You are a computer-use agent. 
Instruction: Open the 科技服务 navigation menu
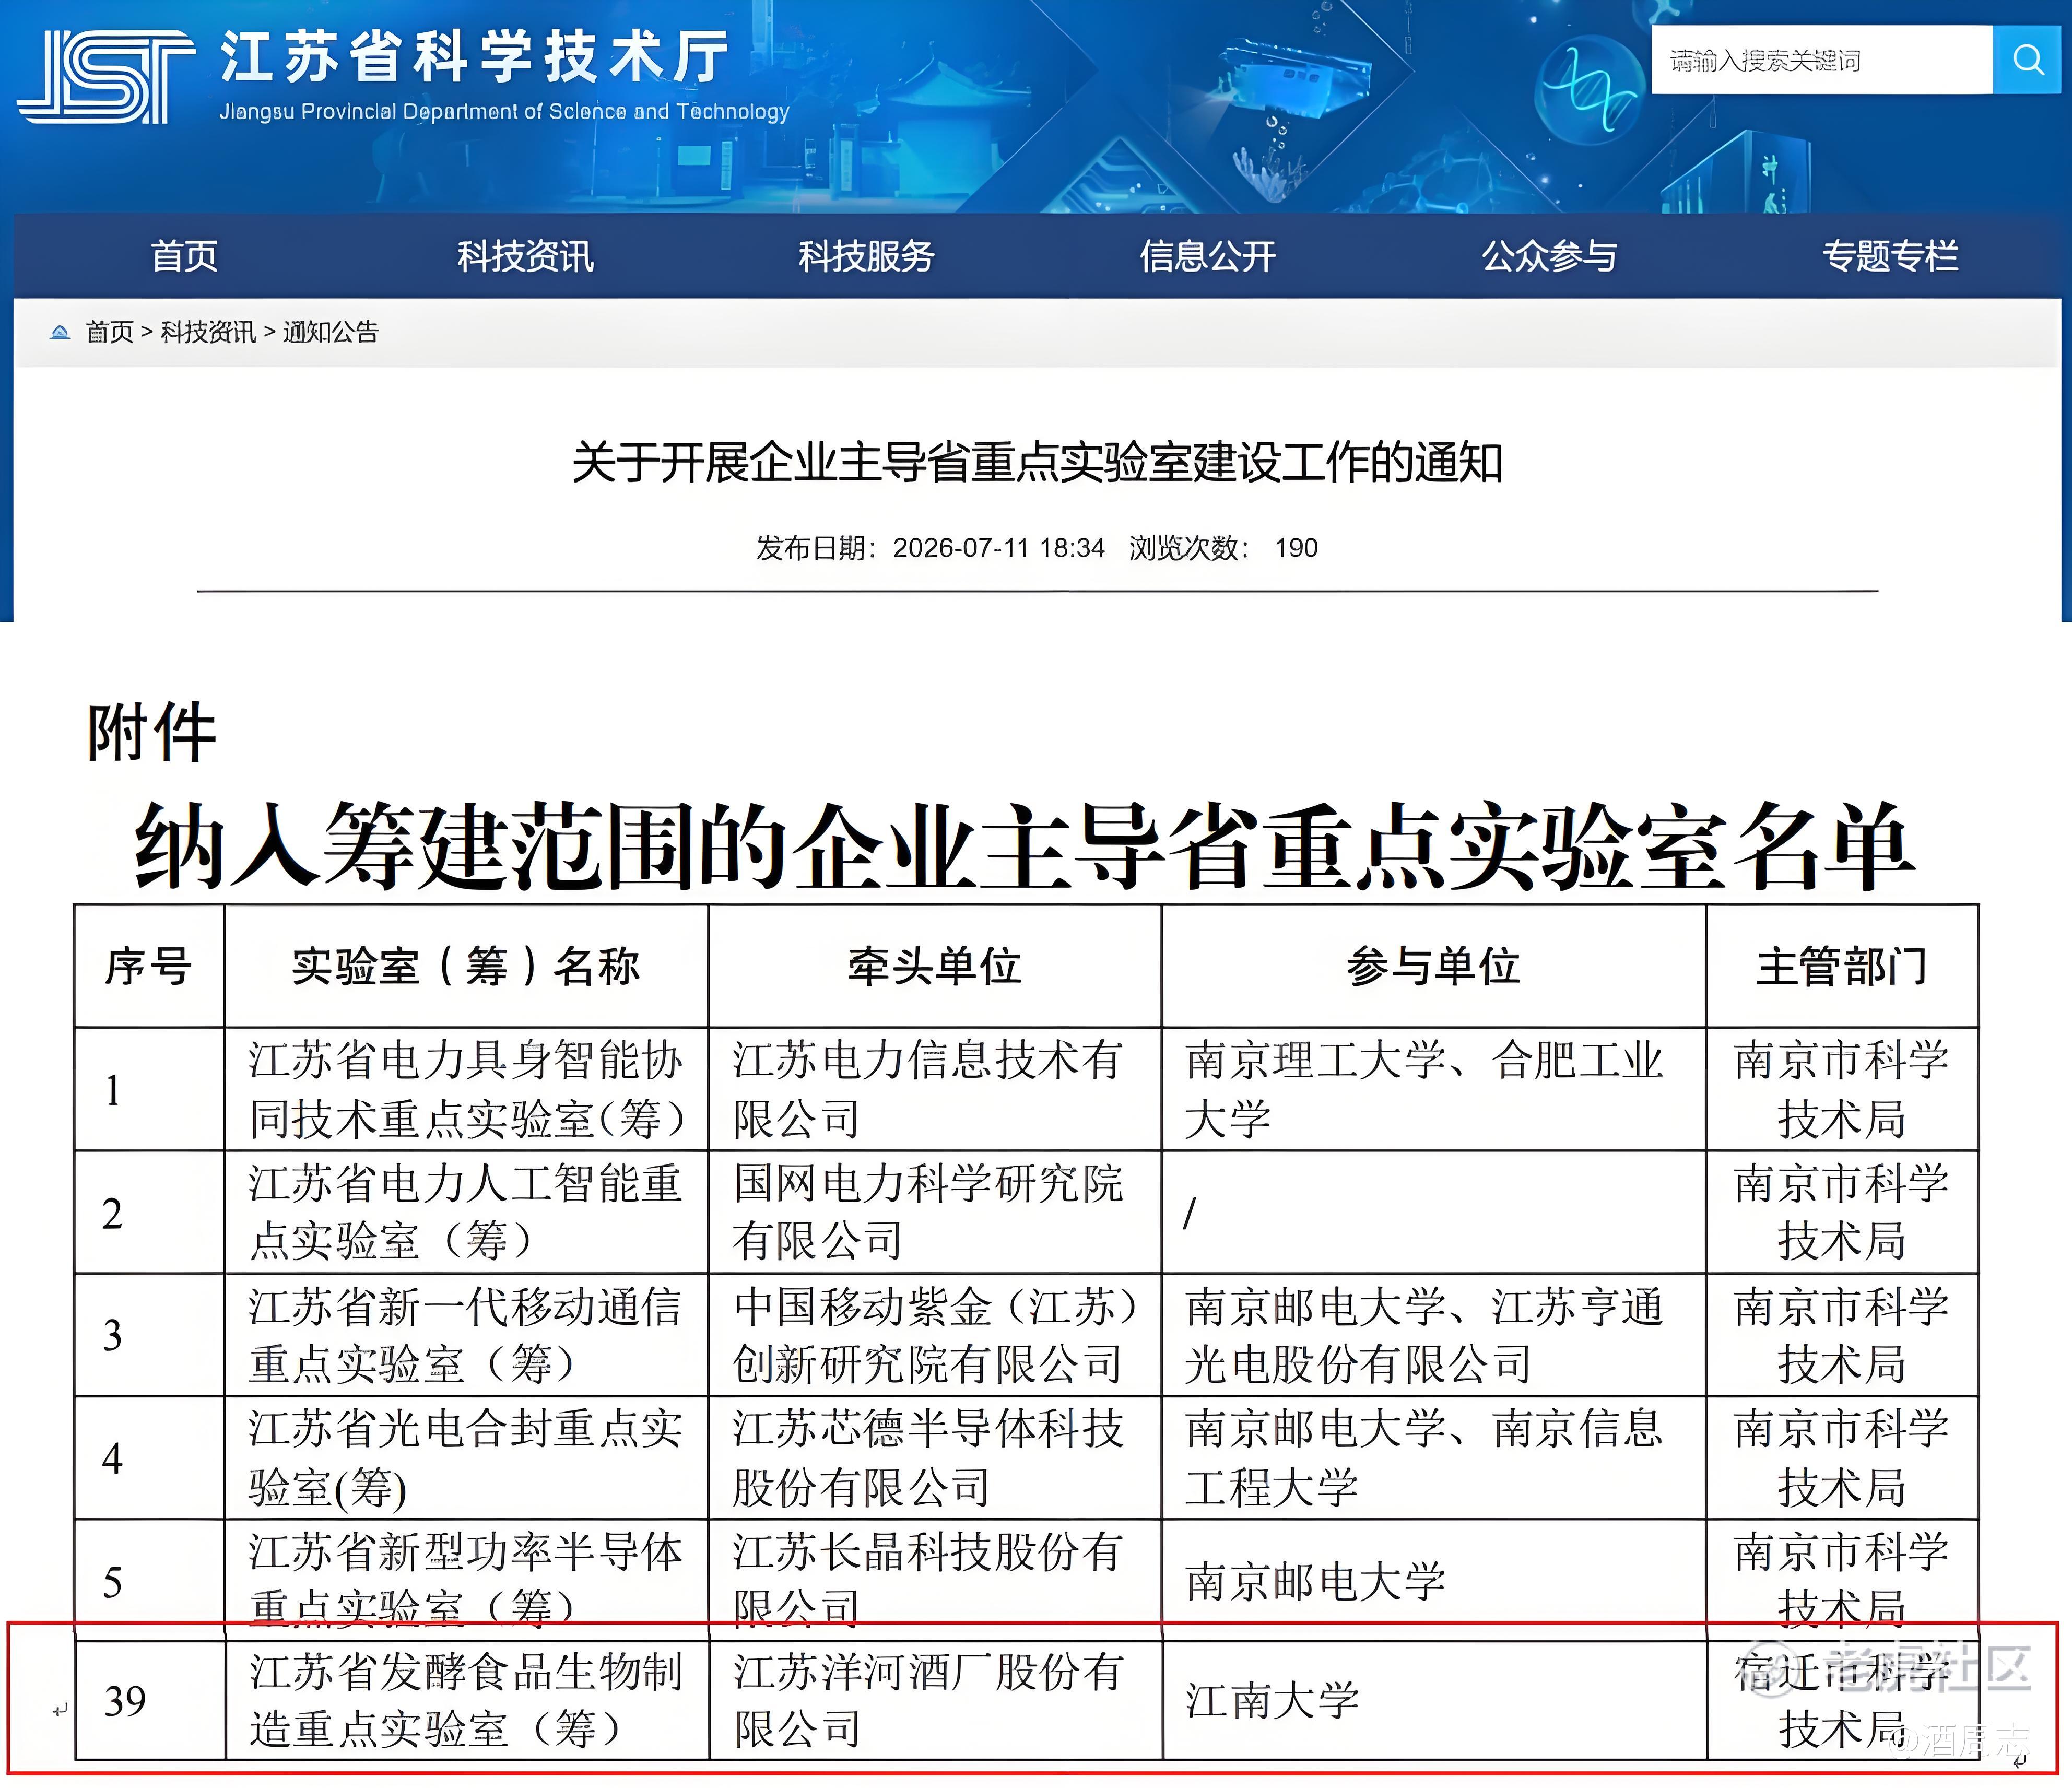tap(866, 256)
